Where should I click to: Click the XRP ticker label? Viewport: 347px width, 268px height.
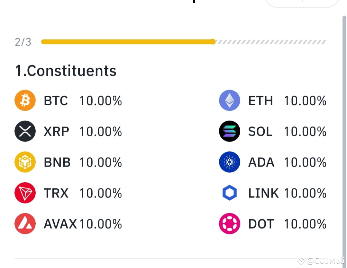coord(56,131)
